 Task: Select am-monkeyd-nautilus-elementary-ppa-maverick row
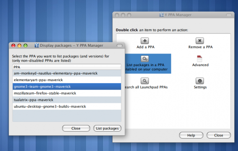pos(67,73)
